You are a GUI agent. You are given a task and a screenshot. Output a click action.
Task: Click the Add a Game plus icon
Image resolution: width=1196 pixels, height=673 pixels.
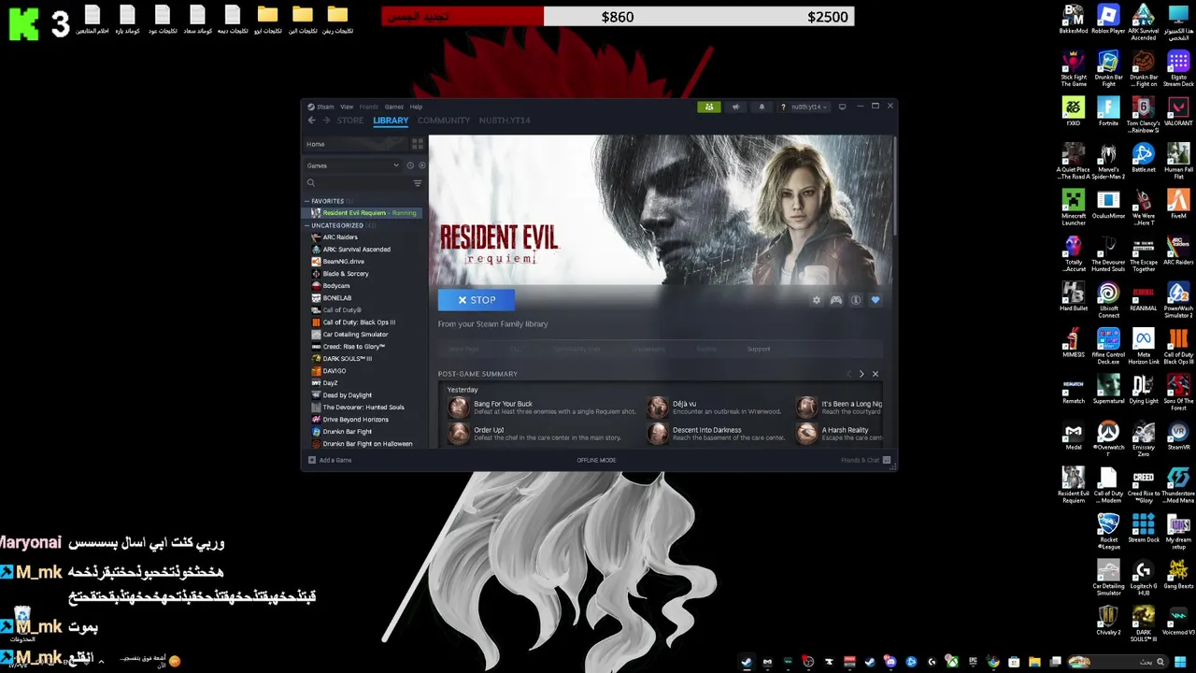pos(312,460)
